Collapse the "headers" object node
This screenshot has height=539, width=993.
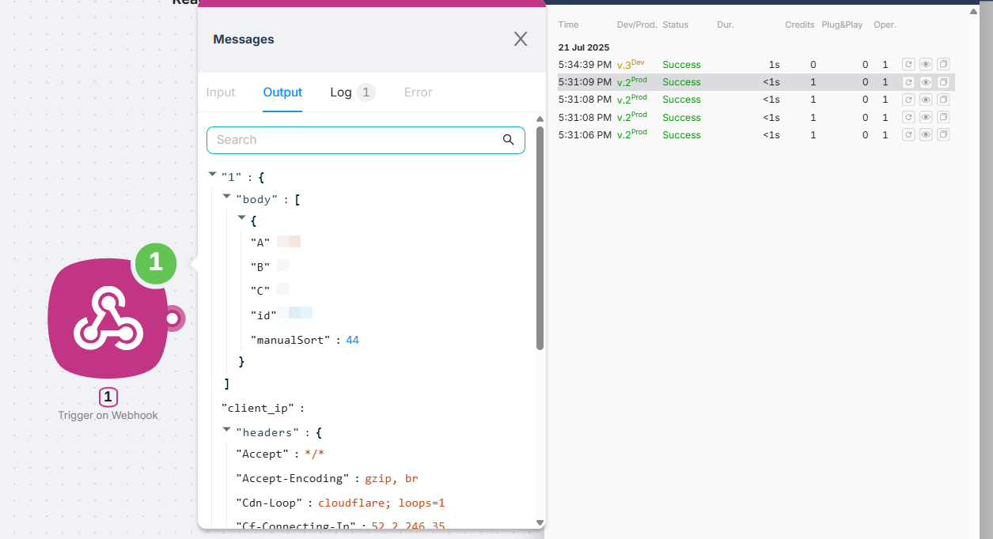point(227,429)
